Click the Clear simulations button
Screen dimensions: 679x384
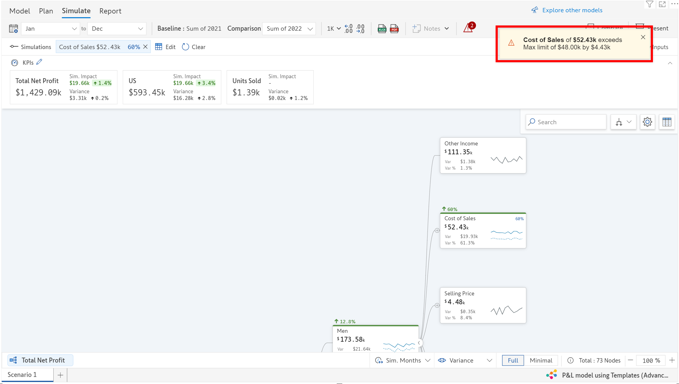(194, 47)
